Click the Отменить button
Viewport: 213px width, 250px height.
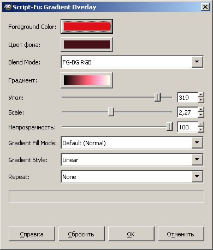(181, 234)
